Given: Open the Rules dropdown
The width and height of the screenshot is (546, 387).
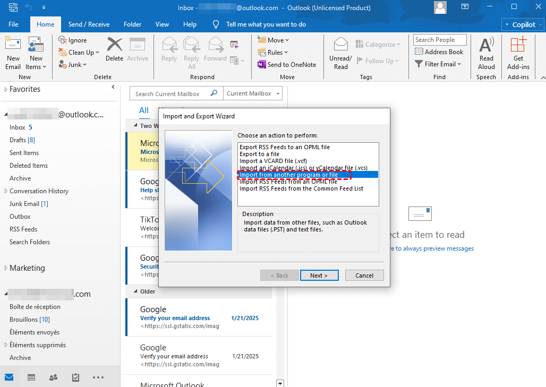Looking at the screenshot, I should point(272,52).
